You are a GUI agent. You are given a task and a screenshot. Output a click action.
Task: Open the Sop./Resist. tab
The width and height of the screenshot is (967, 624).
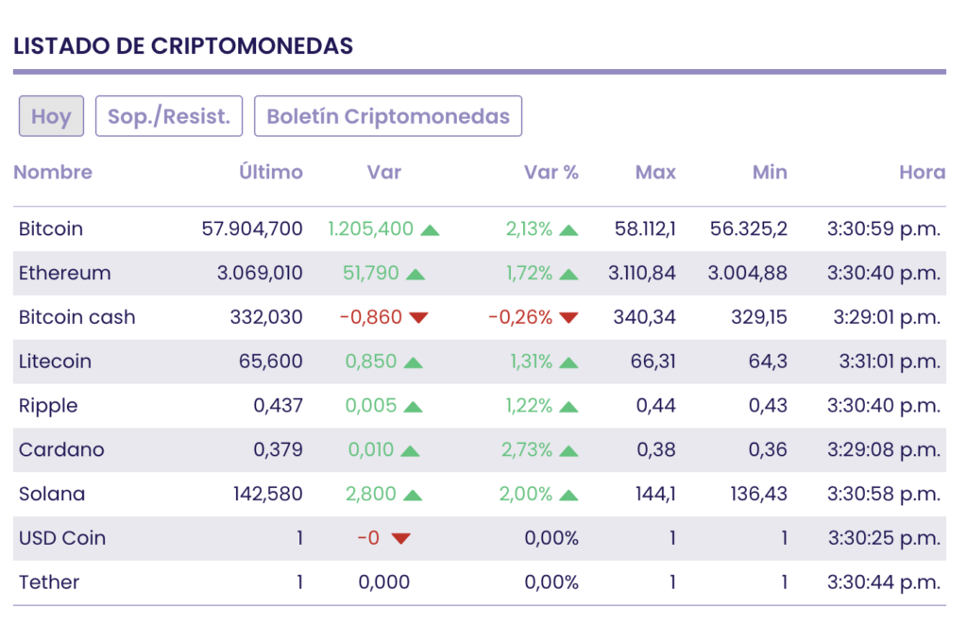169,116
